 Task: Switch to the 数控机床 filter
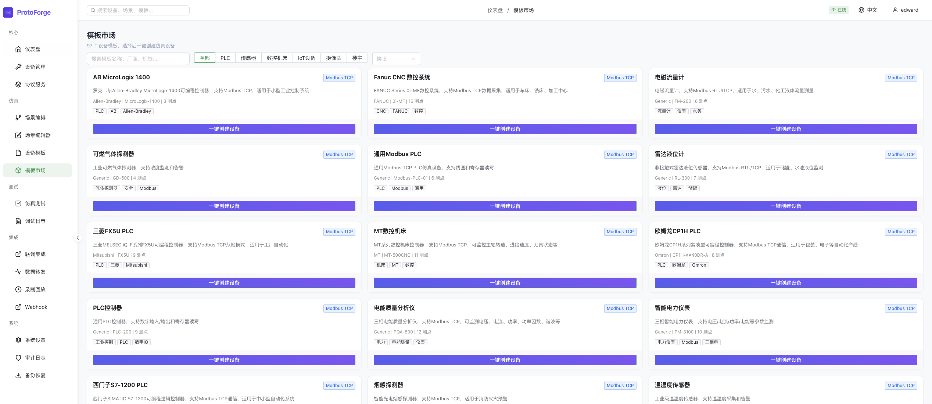pyautogui.click(x=277, y=58)
